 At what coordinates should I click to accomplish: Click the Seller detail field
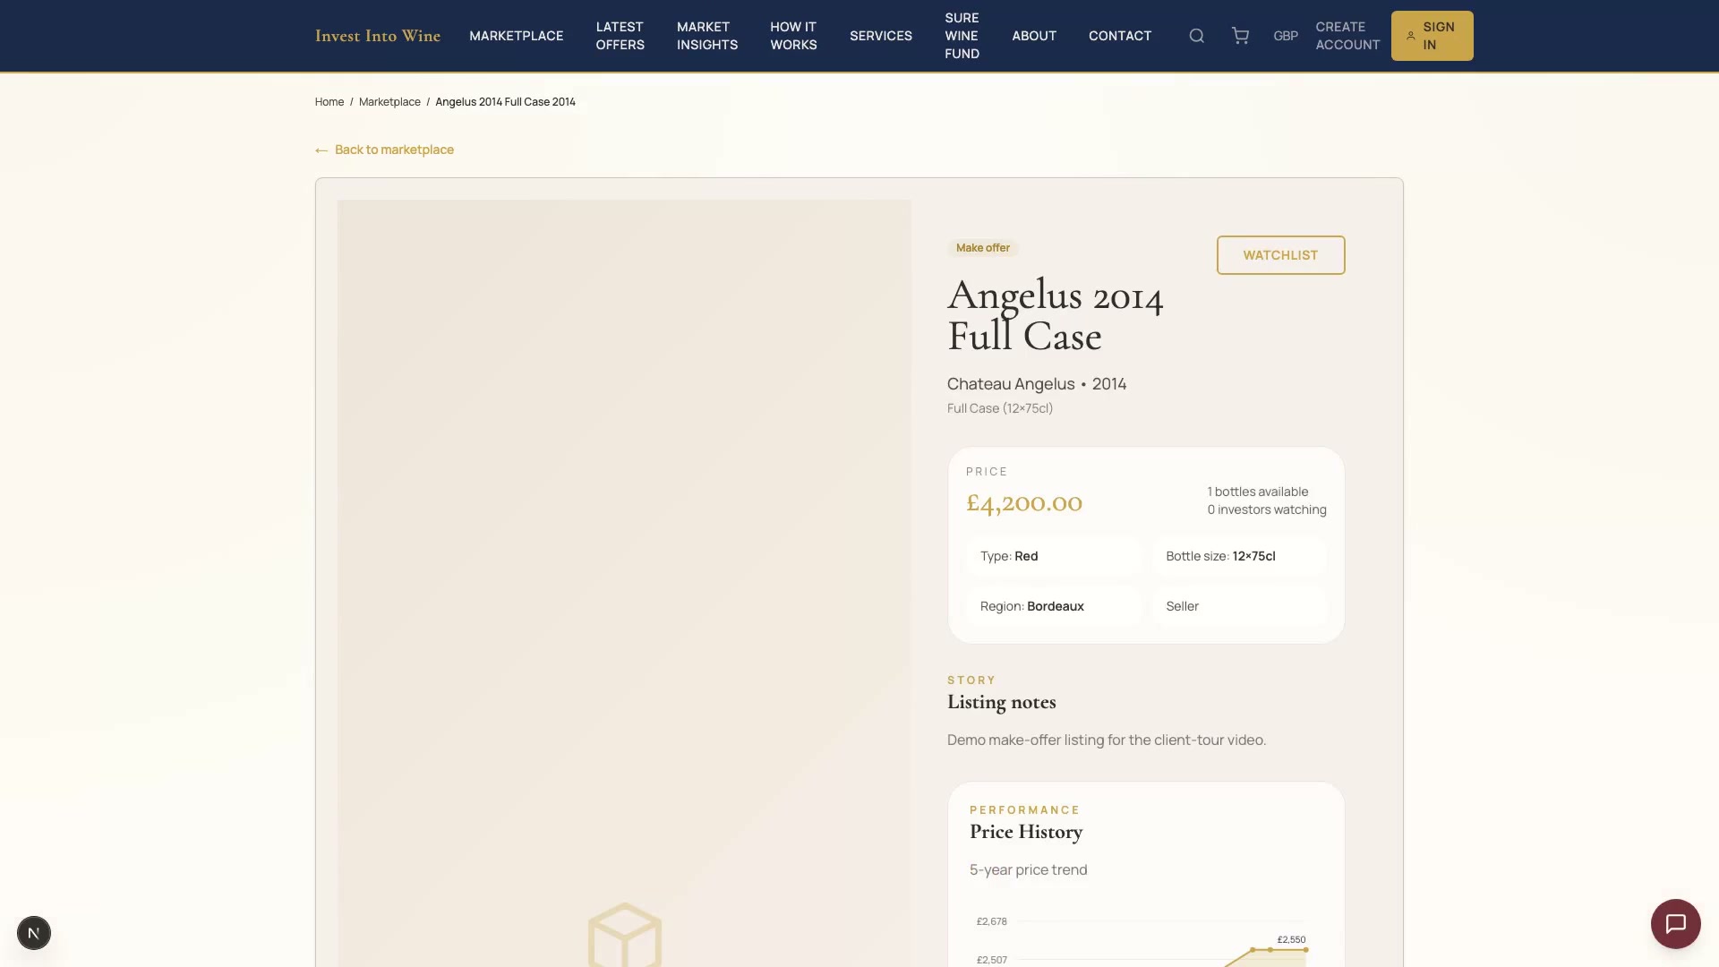[x=1239, y=606]
